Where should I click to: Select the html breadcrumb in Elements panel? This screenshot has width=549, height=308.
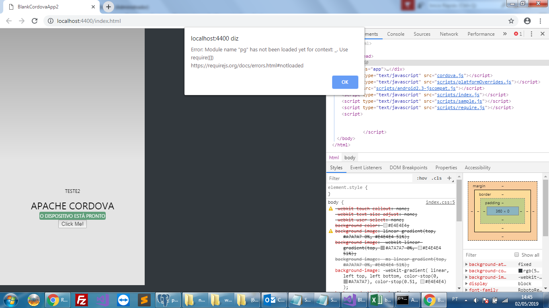[334, 158]
